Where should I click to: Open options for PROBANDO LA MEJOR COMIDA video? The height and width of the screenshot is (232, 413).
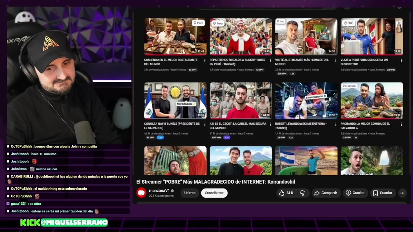click(401, 124)
